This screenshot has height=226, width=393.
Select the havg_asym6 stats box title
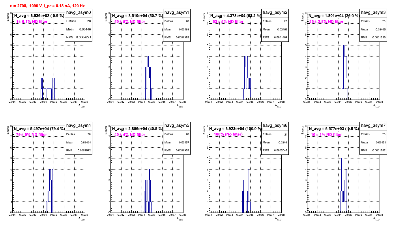275,126
